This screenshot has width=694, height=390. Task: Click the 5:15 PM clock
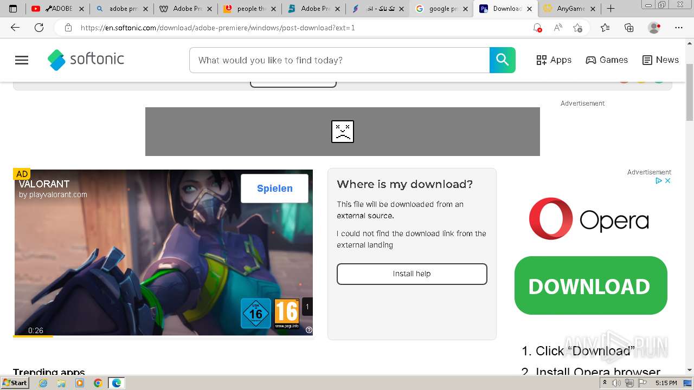pos(666,383)
